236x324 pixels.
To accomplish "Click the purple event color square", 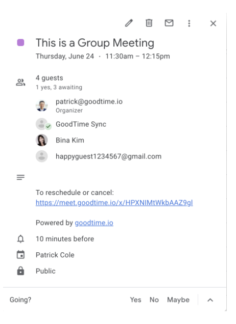I will [x=20, y=43].
